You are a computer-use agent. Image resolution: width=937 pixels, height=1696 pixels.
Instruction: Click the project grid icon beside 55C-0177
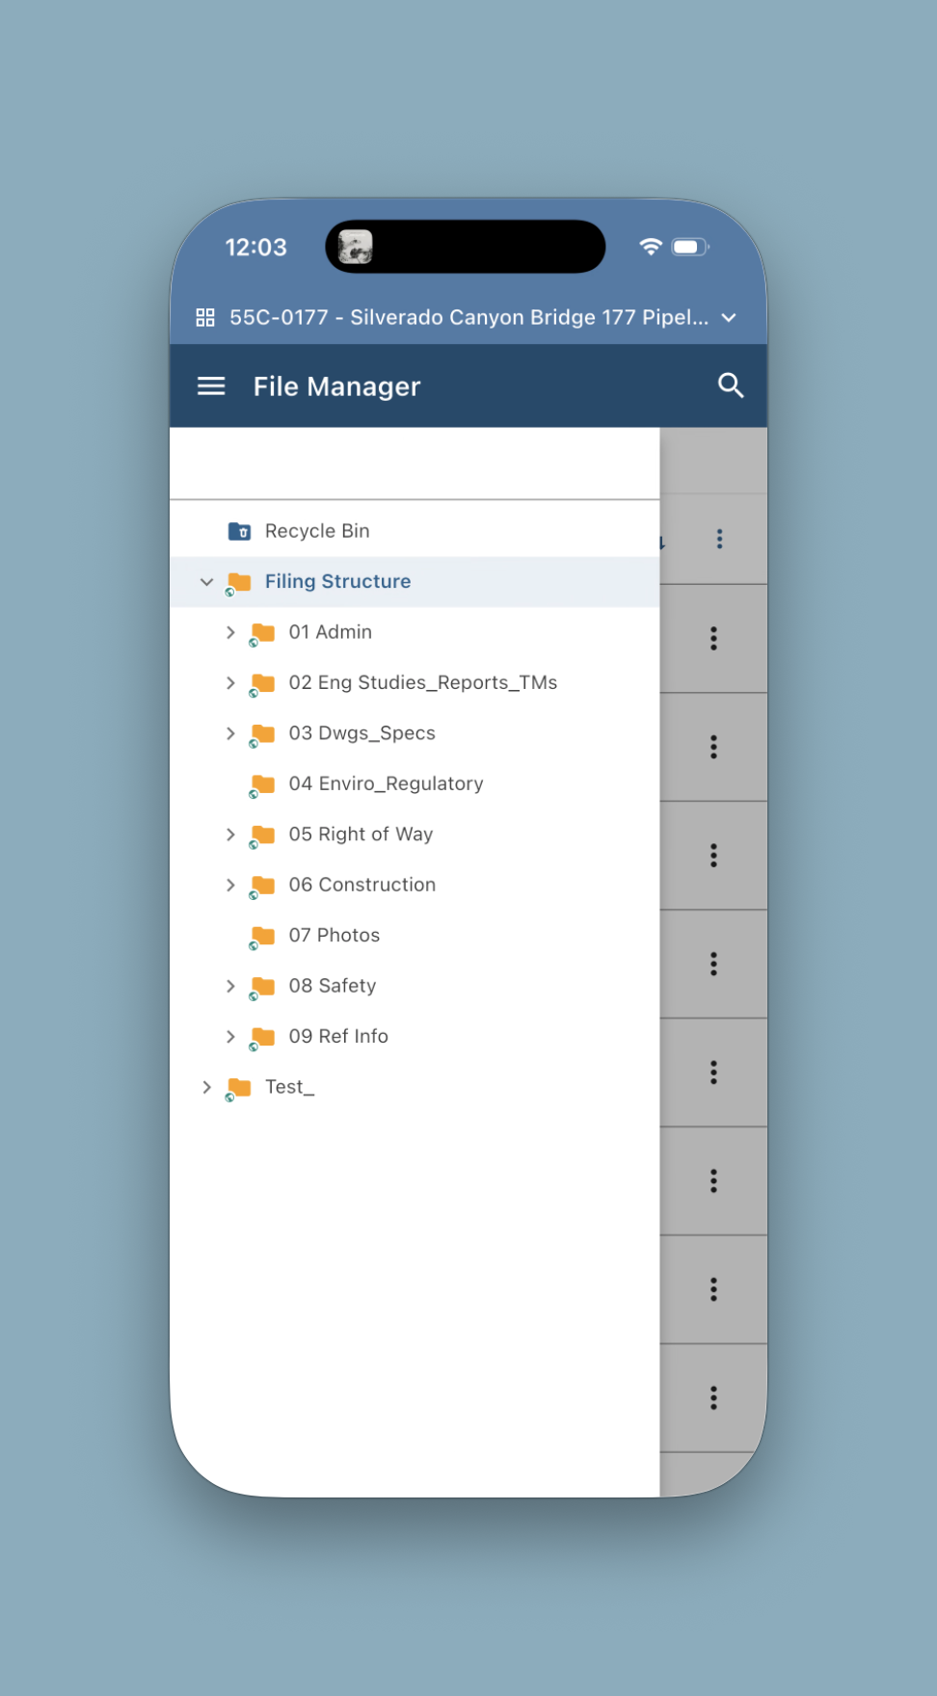(x=205, y=317)
